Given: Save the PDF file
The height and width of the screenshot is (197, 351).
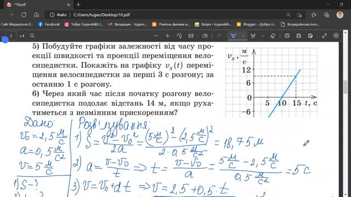Looking at the screenshot, I should 298,36.
